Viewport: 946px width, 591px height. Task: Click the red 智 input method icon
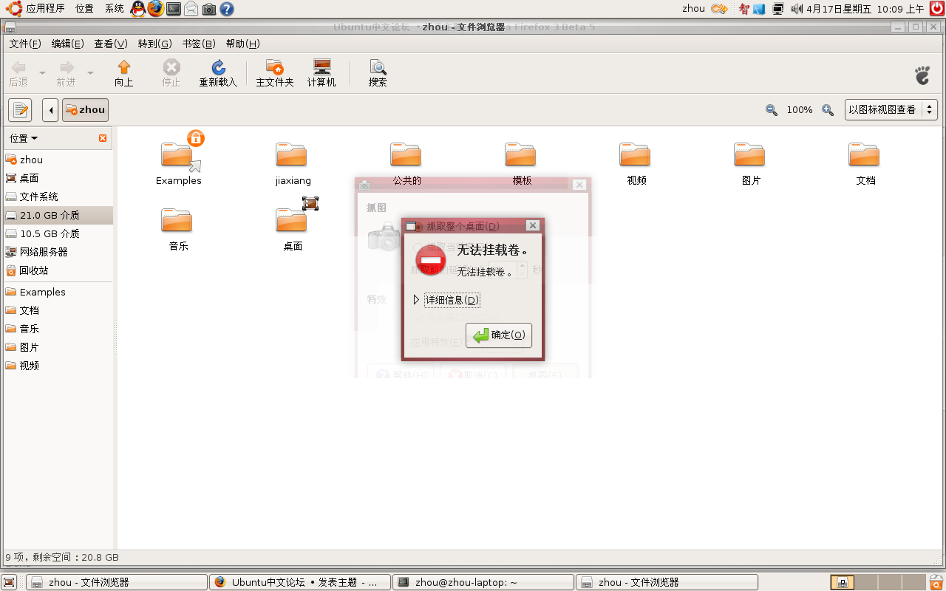pos(743,9)
